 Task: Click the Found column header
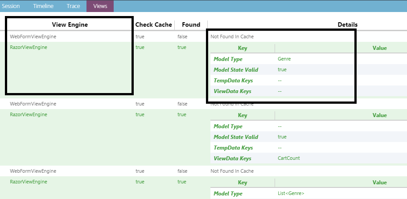191,24
